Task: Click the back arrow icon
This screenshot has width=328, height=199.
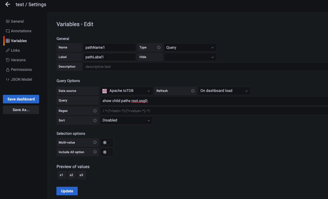Action: (8, 5)
